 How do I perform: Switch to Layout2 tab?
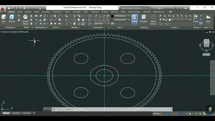(x=26, y=113)
